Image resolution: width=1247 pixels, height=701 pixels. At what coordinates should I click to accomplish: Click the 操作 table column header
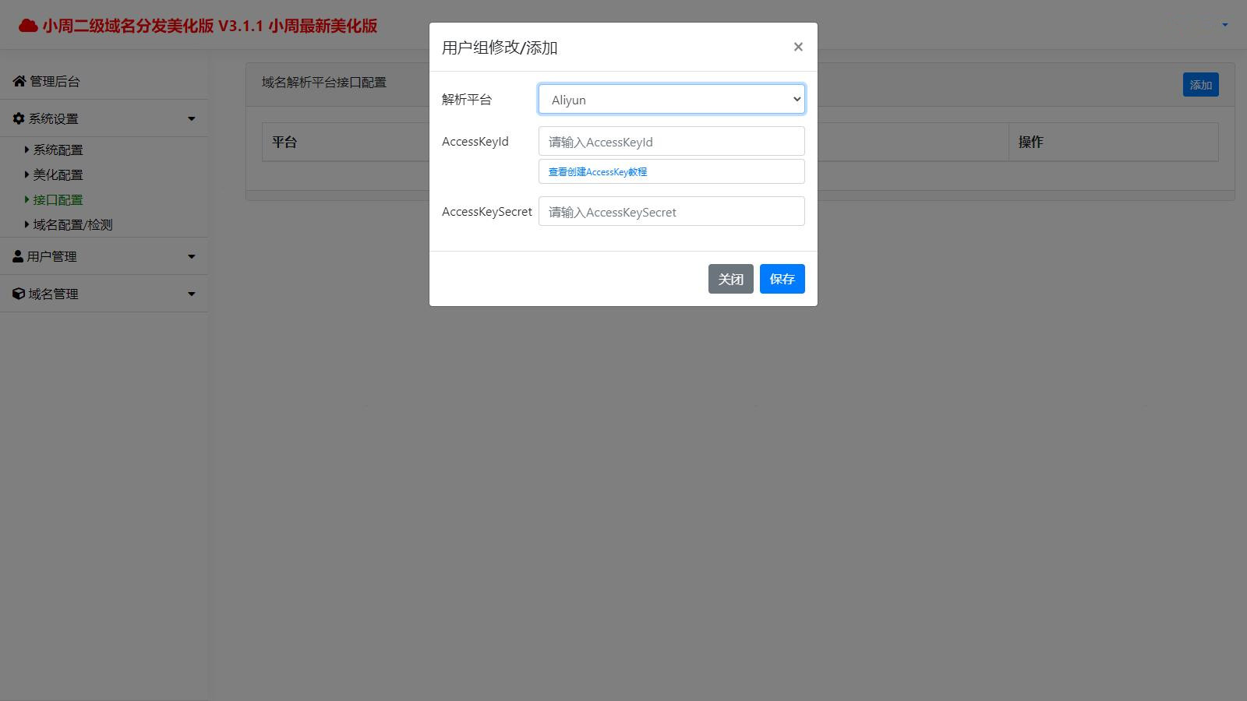(1031, 142)
